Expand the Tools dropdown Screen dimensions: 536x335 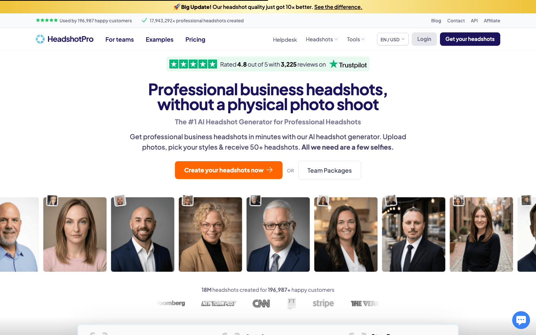(355, 39)
